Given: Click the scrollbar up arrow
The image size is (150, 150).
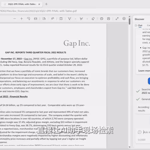Looking at the screenshot, I should pos(130,16).
